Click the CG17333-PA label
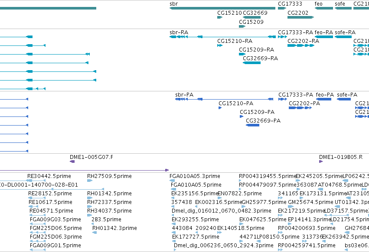The height and width of the screenshot is (252, 369). pyautogui.click(x=296, y=95)
